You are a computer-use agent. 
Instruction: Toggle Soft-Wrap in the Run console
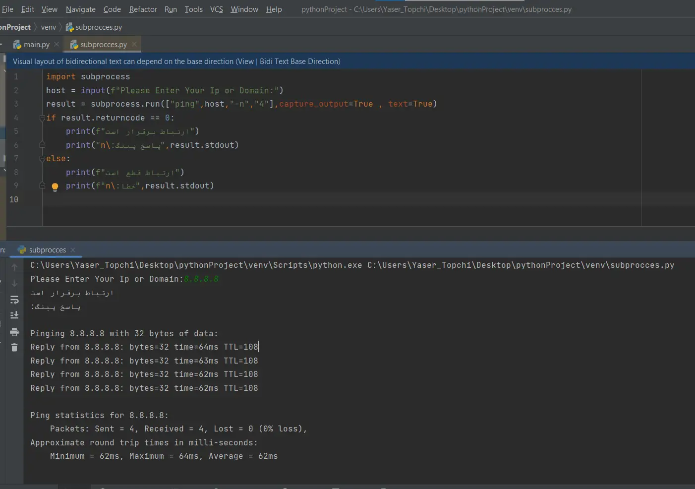(14, 300)
